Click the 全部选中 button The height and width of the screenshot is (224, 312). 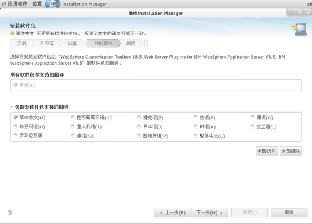[266, 151]
